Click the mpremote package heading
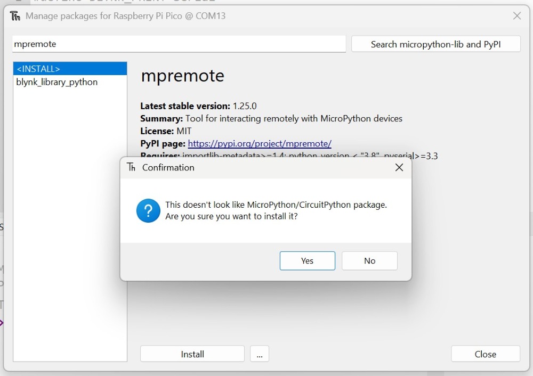 182,76
